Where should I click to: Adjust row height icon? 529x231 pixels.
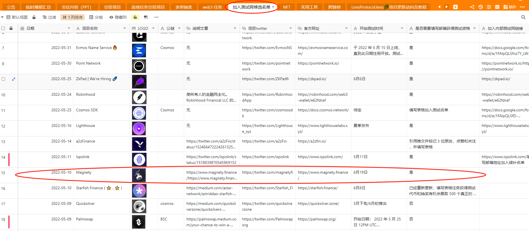point(146,17)
